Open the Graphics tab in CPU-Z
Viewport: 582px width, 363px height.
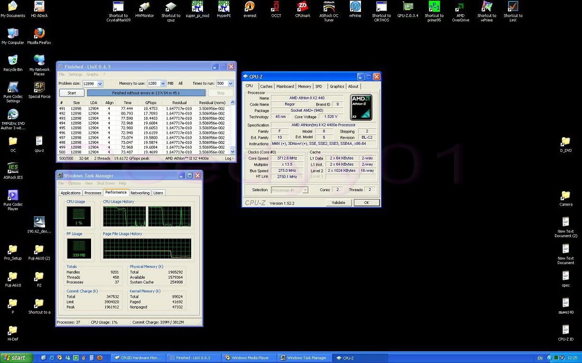point(337,87)
